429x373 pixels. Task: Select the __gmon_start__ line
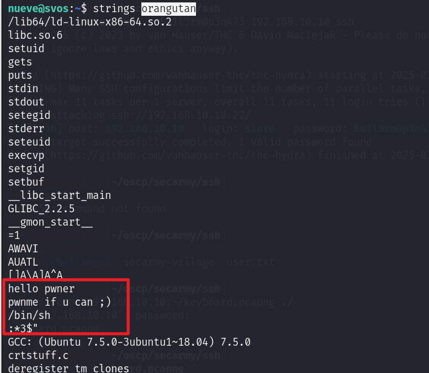(50, 223)
